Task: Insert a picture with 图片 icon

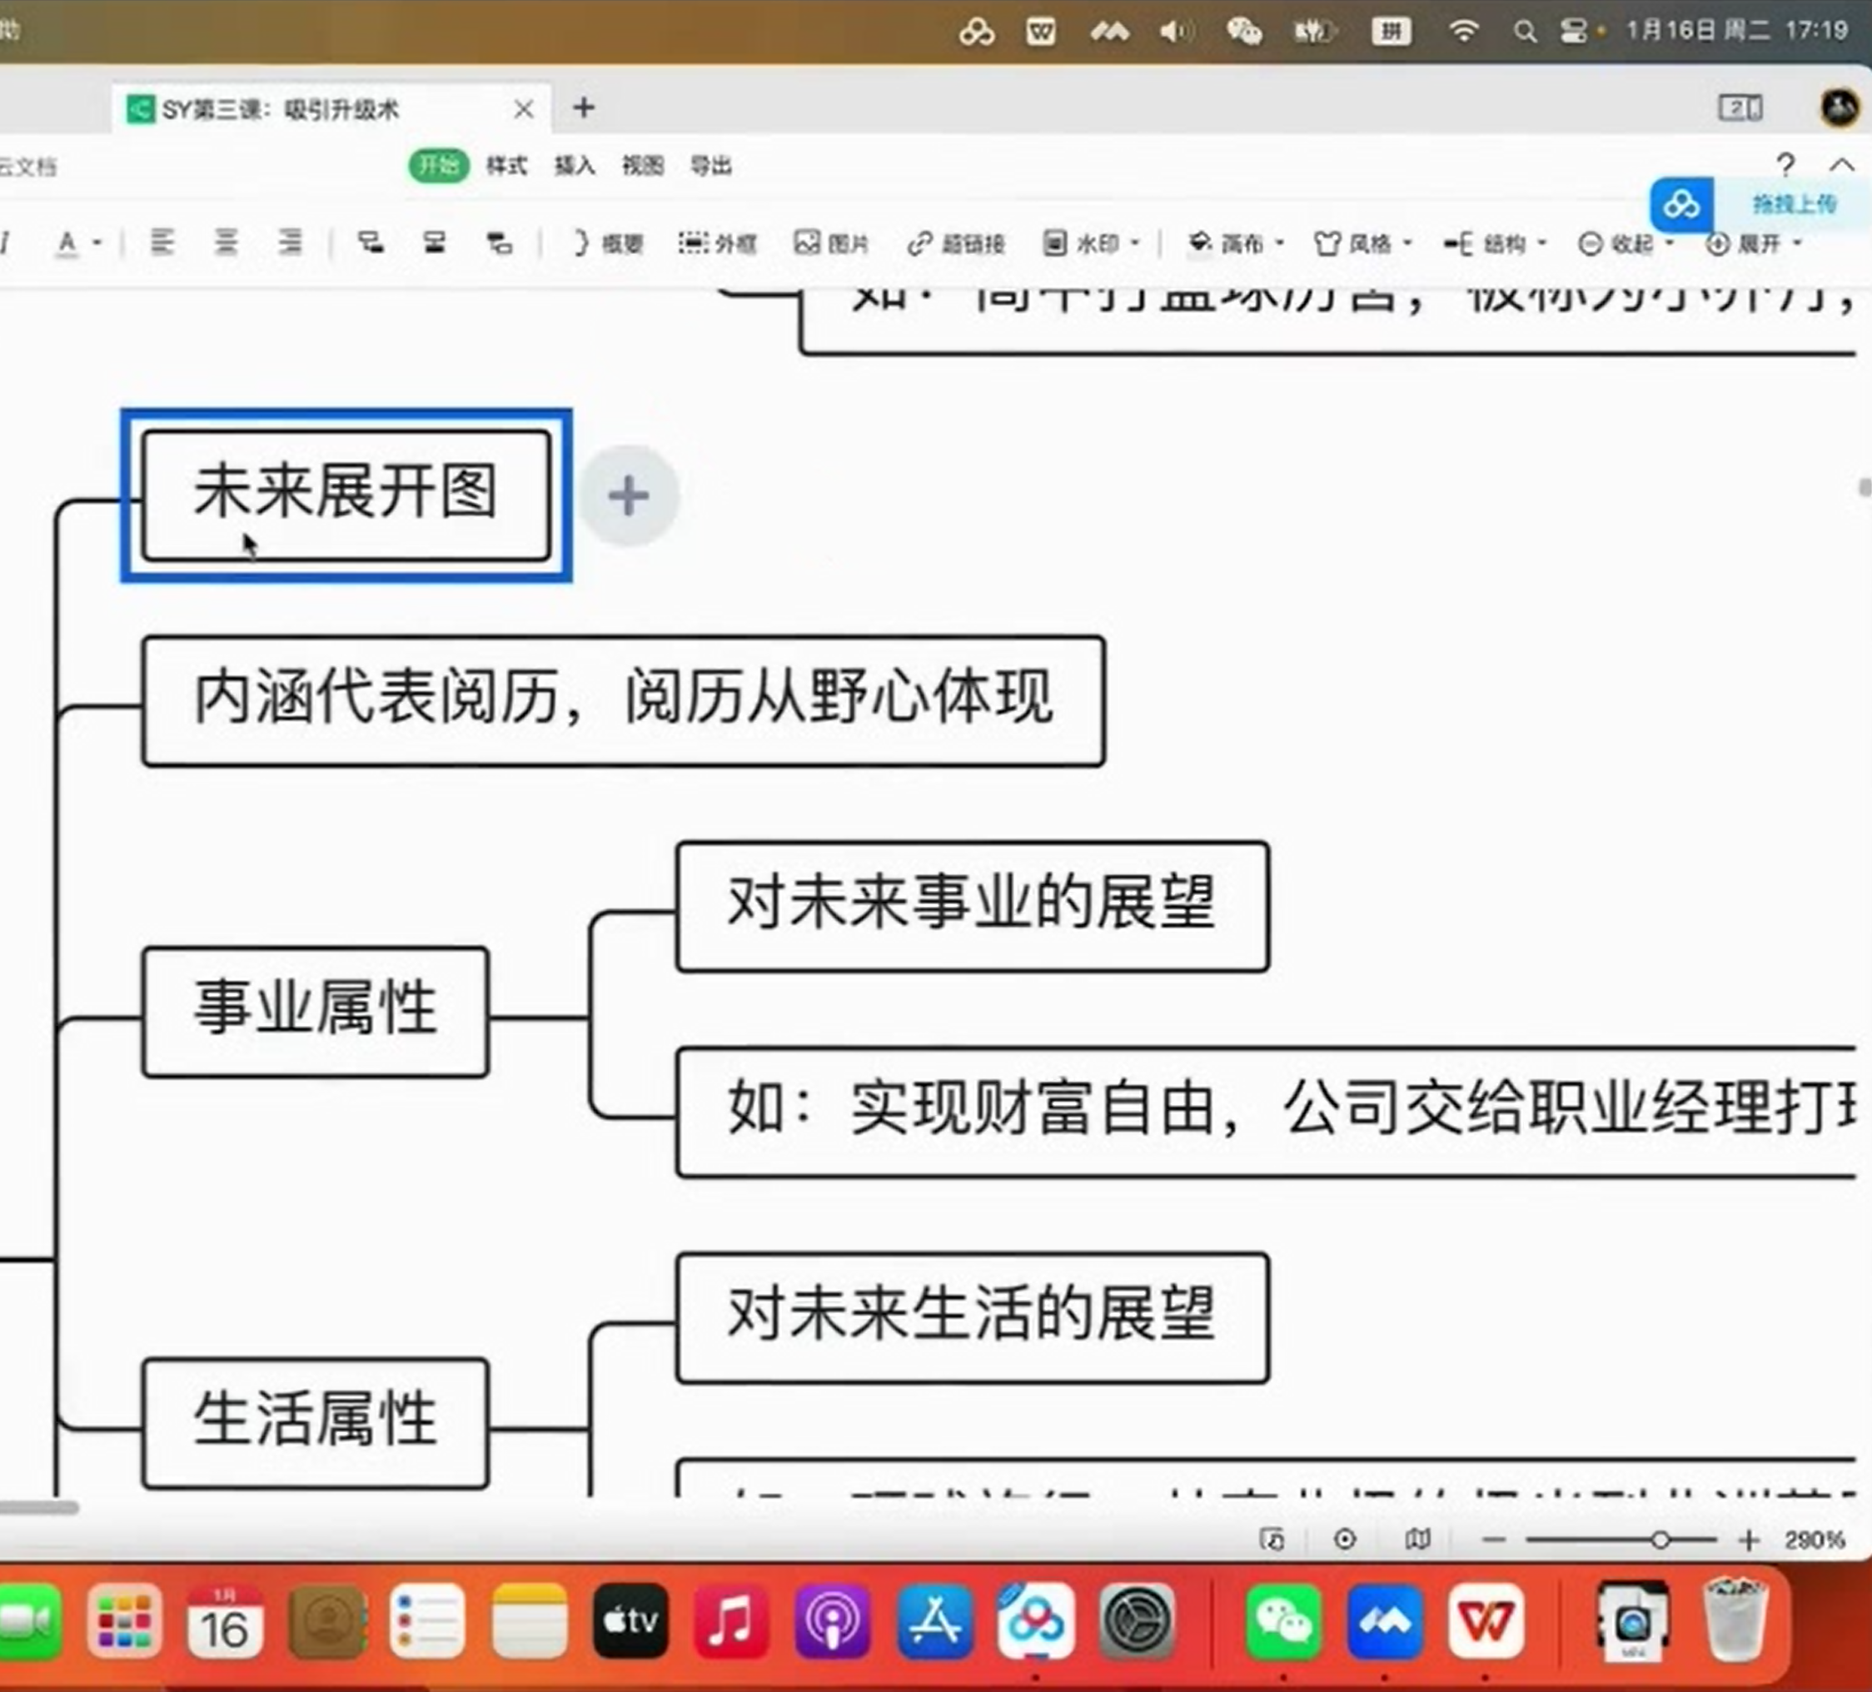Action: (831, 243)
